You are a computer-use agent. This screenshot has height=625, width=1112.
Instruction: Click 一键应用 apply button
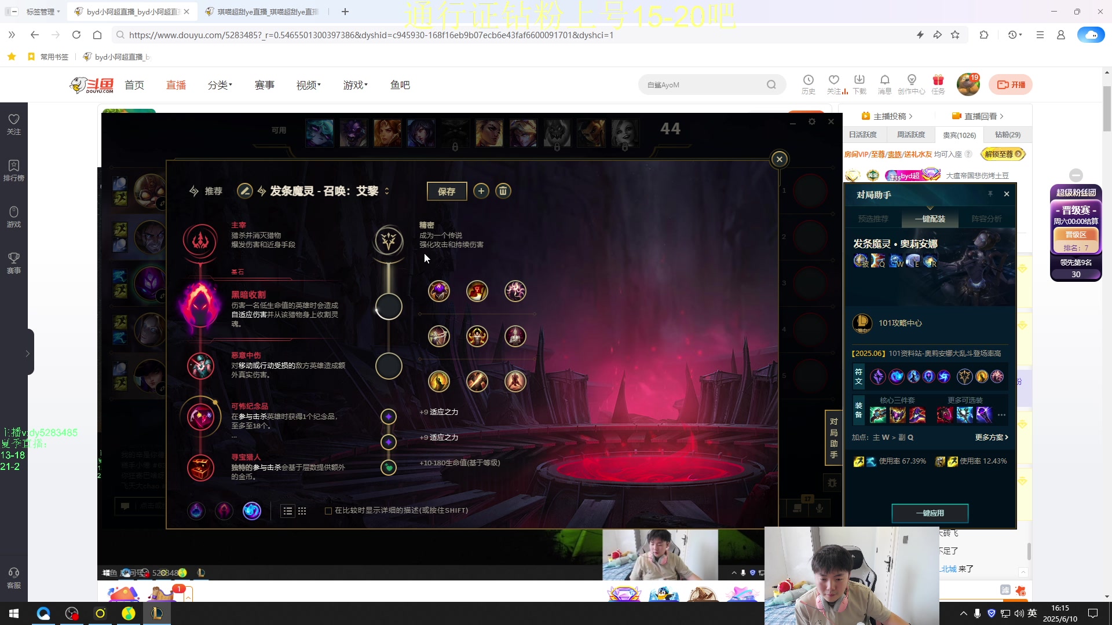pyautogui.click(x=930, y=513)
